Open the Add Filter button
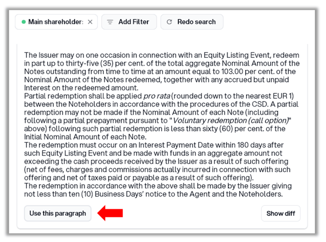 click(x=129, y=22)
